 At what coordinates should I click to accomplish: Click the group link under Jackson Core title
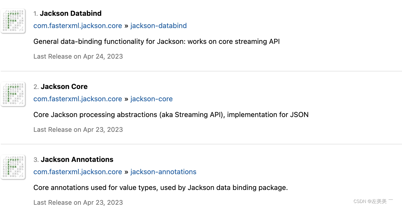pyautogui.click(x=78, y=99)
